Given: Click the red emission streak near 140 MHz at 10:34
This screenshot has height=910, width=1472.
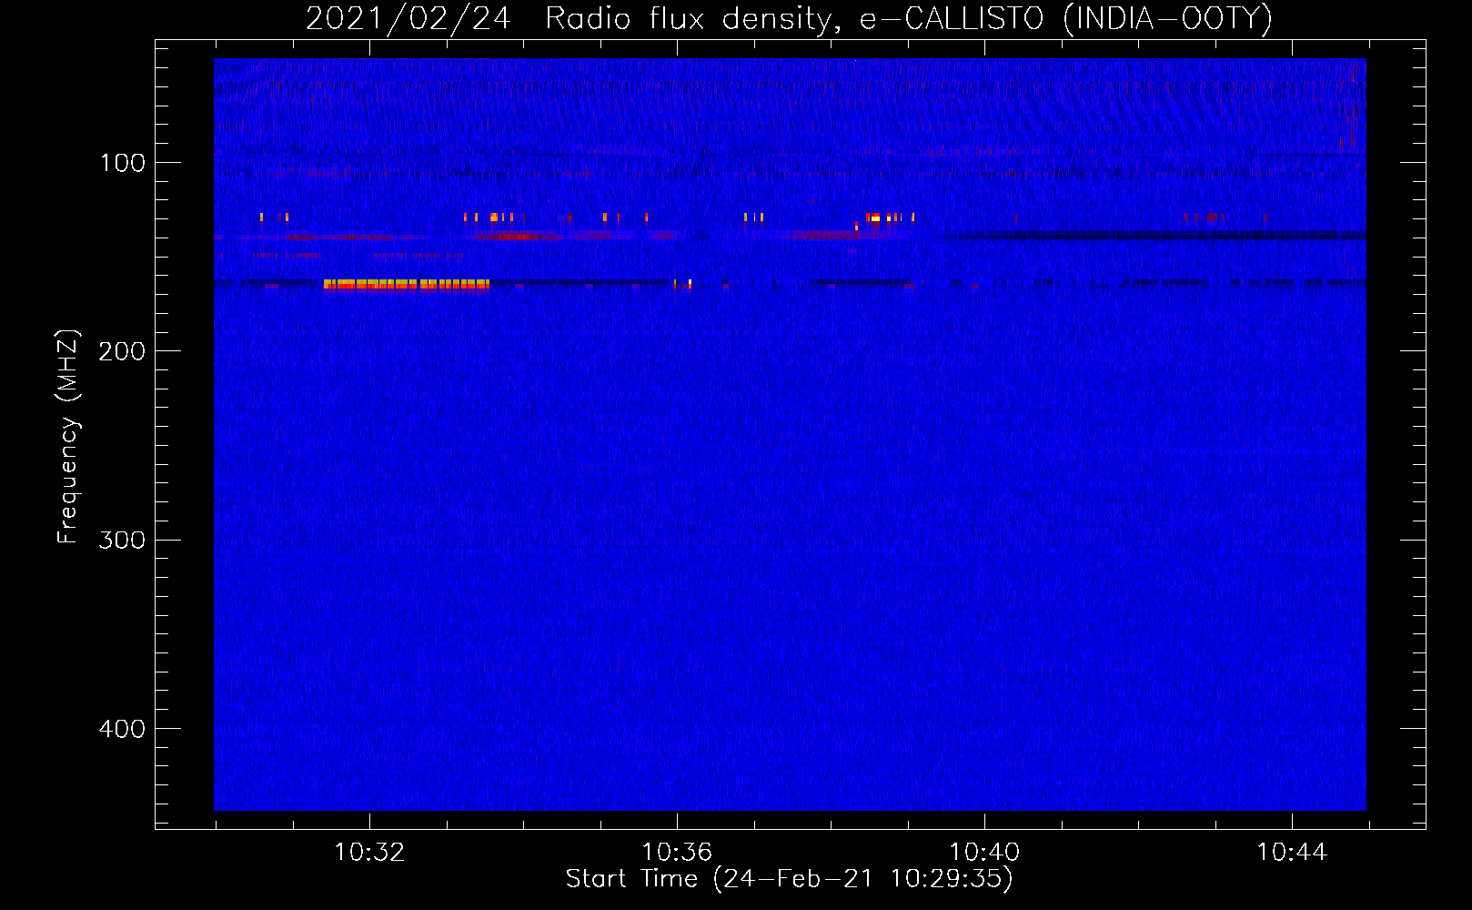Looking at the screenshot, I should [x=515, y=237].
